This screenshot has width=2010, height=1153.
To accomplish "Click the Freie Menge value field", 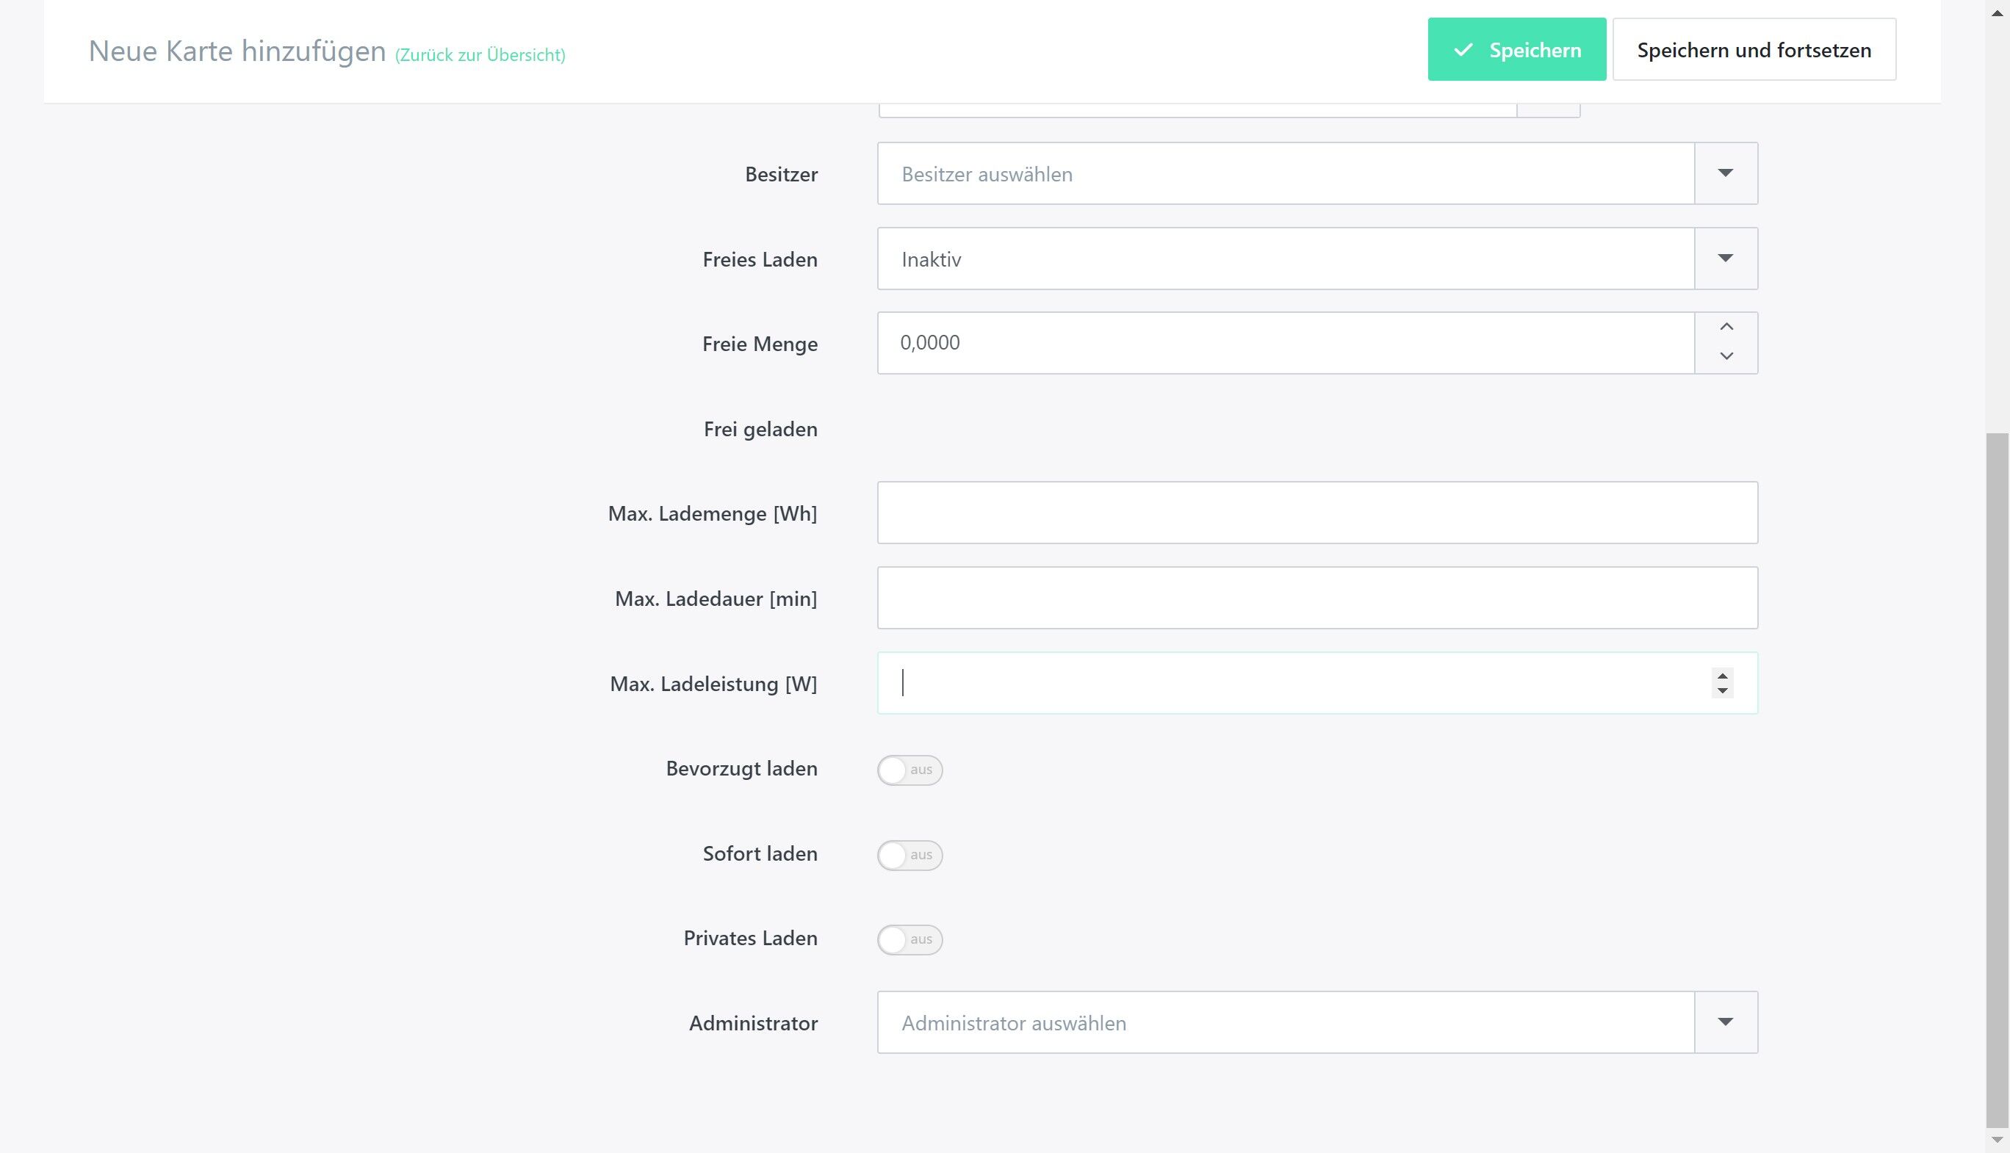I will [x=1286, y=343].
